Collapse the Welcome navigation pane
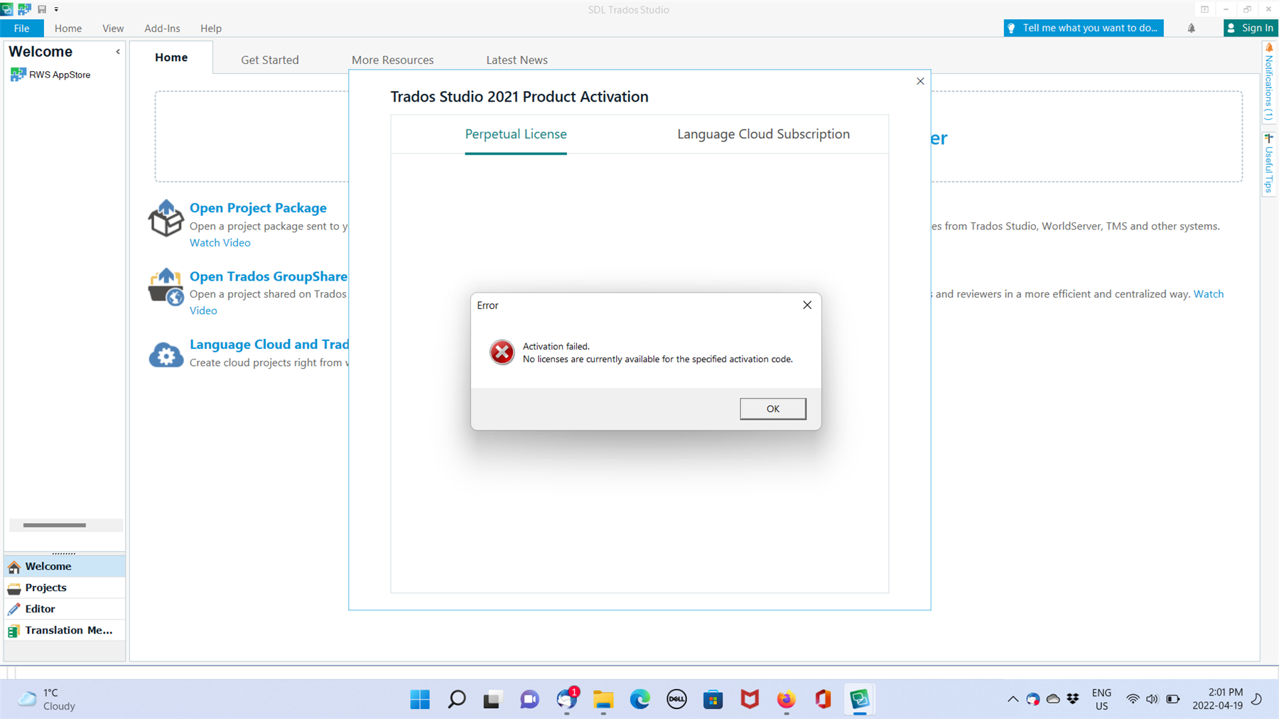 click(118, 52)
